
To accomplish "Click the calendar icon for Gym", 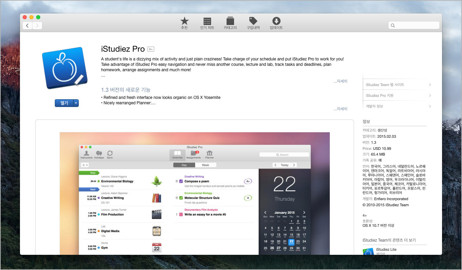I will point(156,247).
